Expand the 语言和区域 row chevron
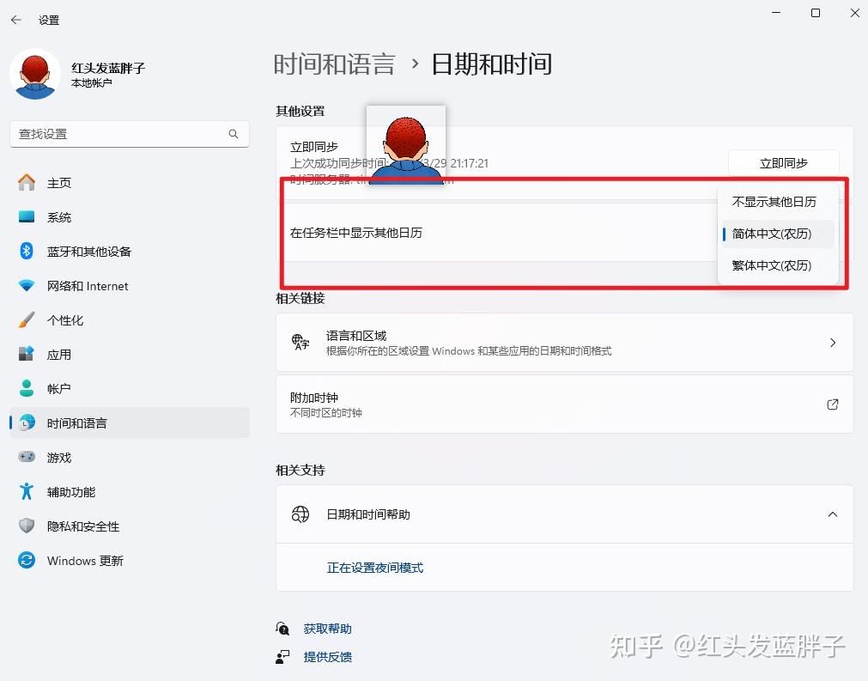This screenshot has width=868, height=681. point(832,342)
